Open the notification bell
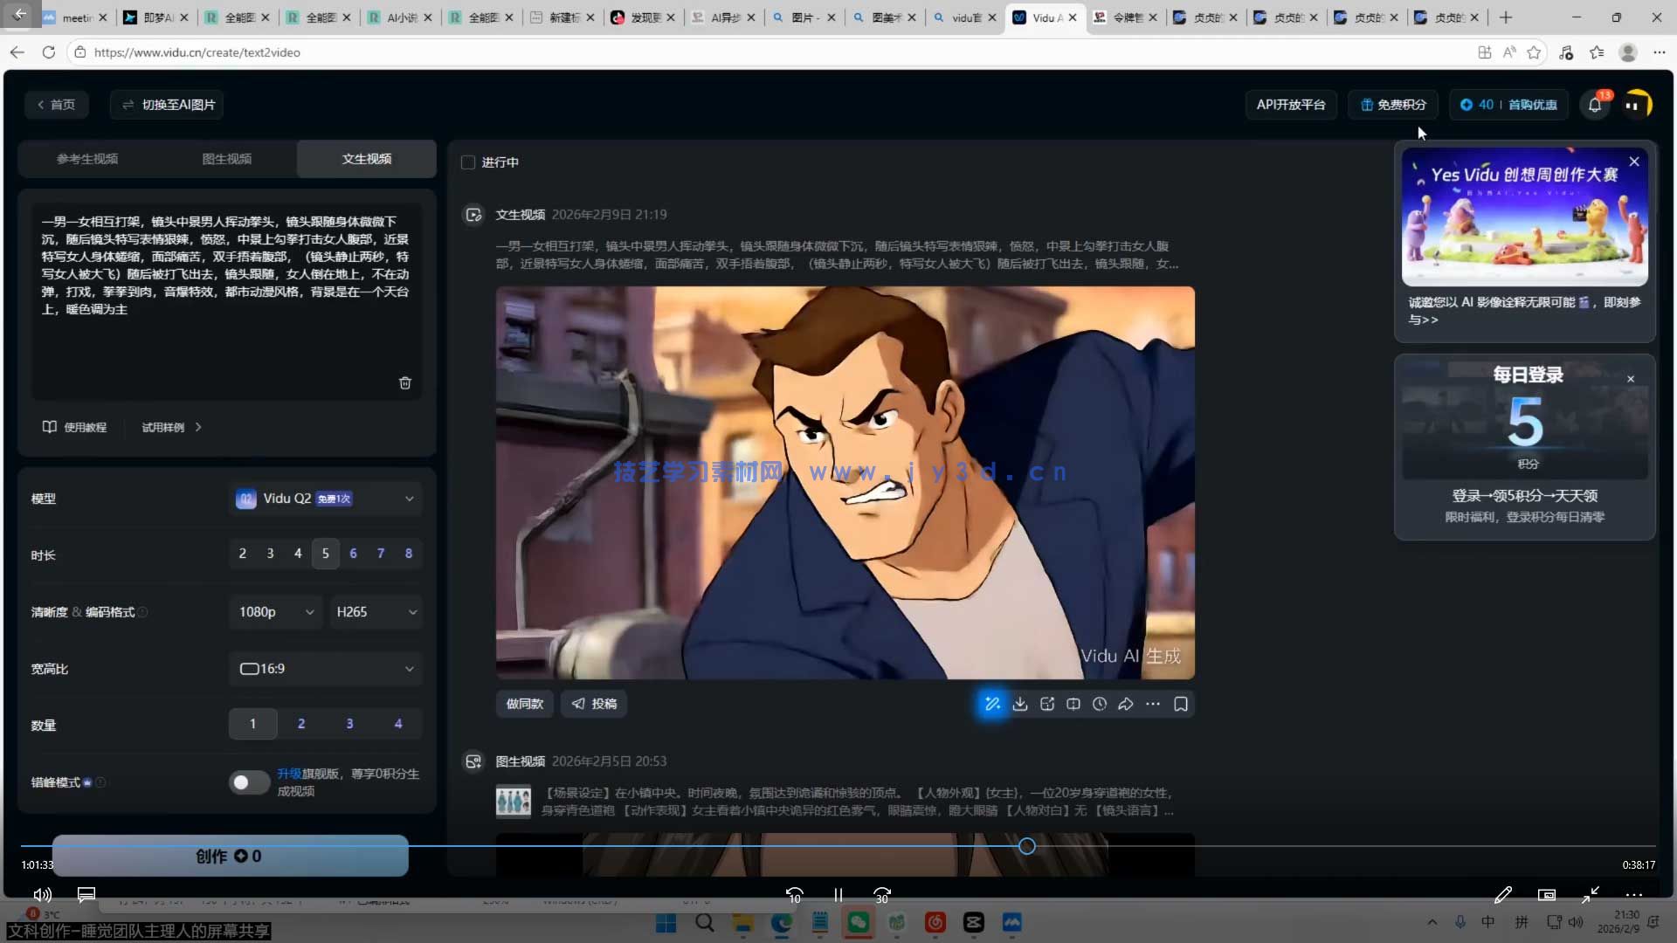This screenshot has height=943, width=1677. (1595, 105)
